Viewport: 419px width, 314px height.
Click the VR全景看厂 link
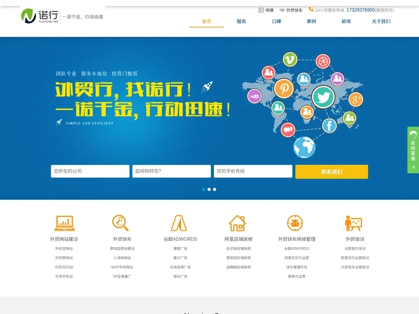(122, 276)
